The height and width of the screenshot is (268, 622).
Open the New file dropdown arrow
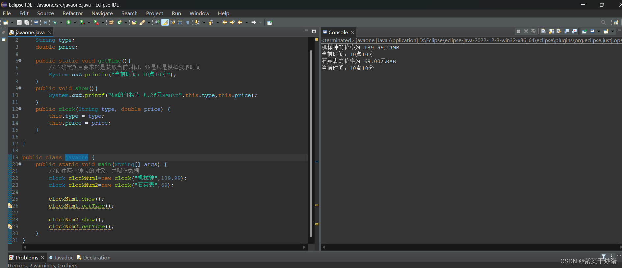click(13, 22)
